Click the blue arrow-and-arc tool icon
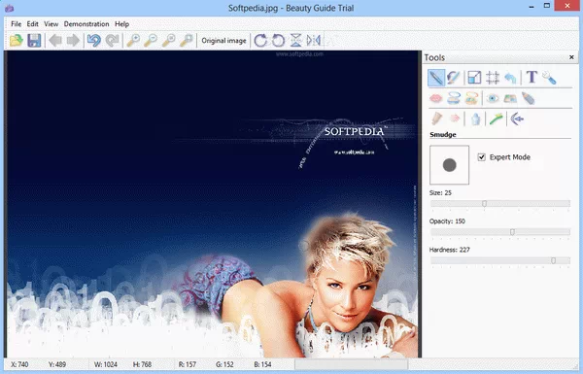Screen dimensions: 583x374 pyautogui.click(x=517, y=119)
